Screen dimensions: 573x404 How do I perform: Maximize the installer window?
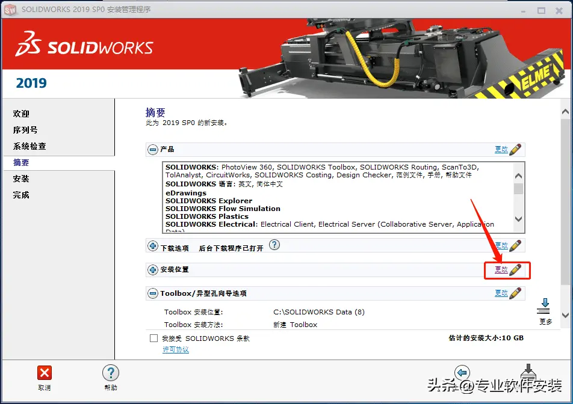pyautogui.click(x=541, y=11)
